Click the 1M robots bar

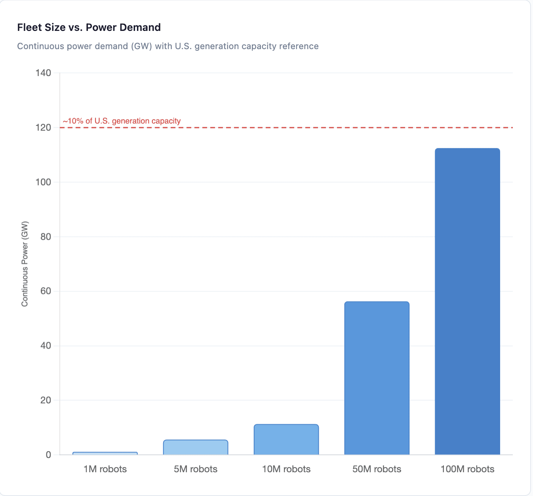pyautogui.click(x=105, y=453)
